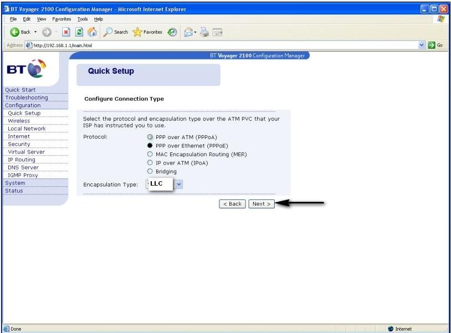
Task: Open the Help menu
Action: click(x=99, y=19)
